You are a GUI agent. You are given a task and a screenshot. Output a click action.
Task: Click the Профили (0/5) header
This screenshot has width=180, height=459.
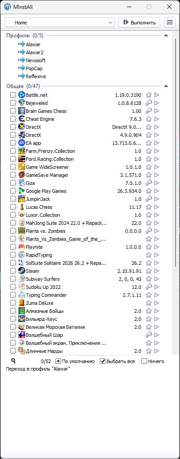(x=25, y=36)
